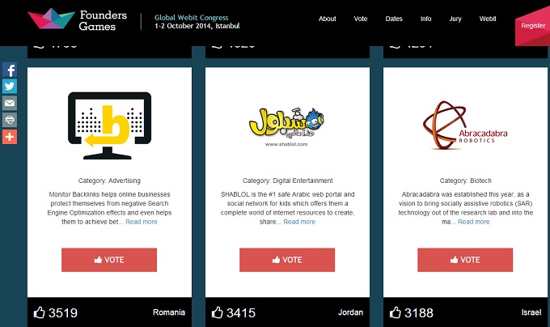Vote for Abracadabra Robotics
Viewport: 550px width, 327px height.
pos(465,260)
